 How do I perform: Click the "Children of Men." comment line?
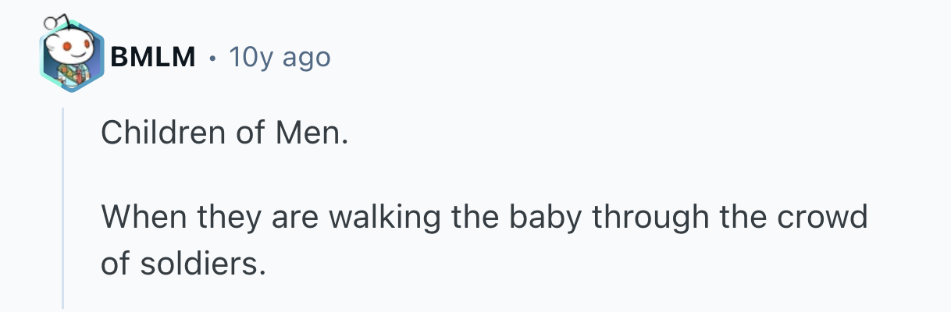pyautogui.click(x=223, y=136)
